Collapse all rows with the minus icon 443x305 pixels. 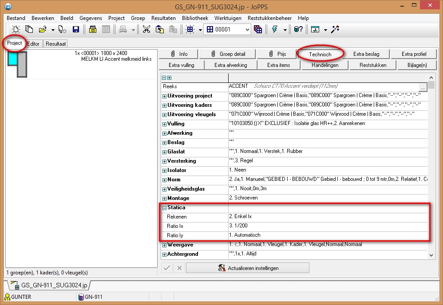point(164,78)
